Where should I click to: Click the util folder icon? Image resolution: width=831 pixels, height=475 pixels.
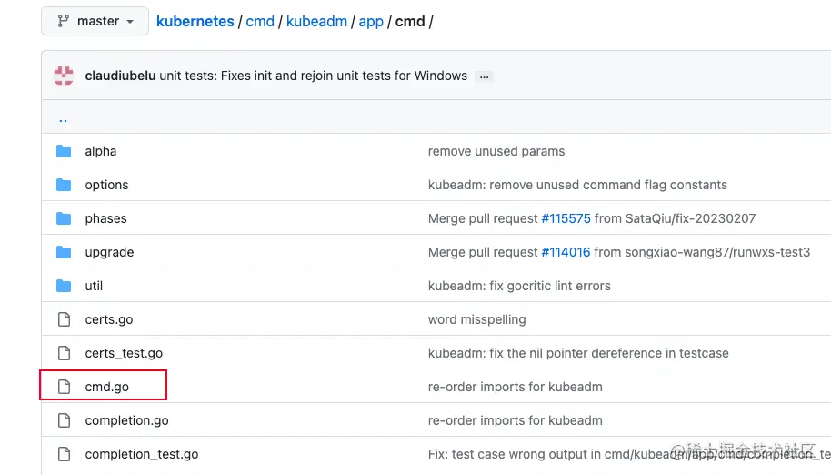tap(64, 286)
